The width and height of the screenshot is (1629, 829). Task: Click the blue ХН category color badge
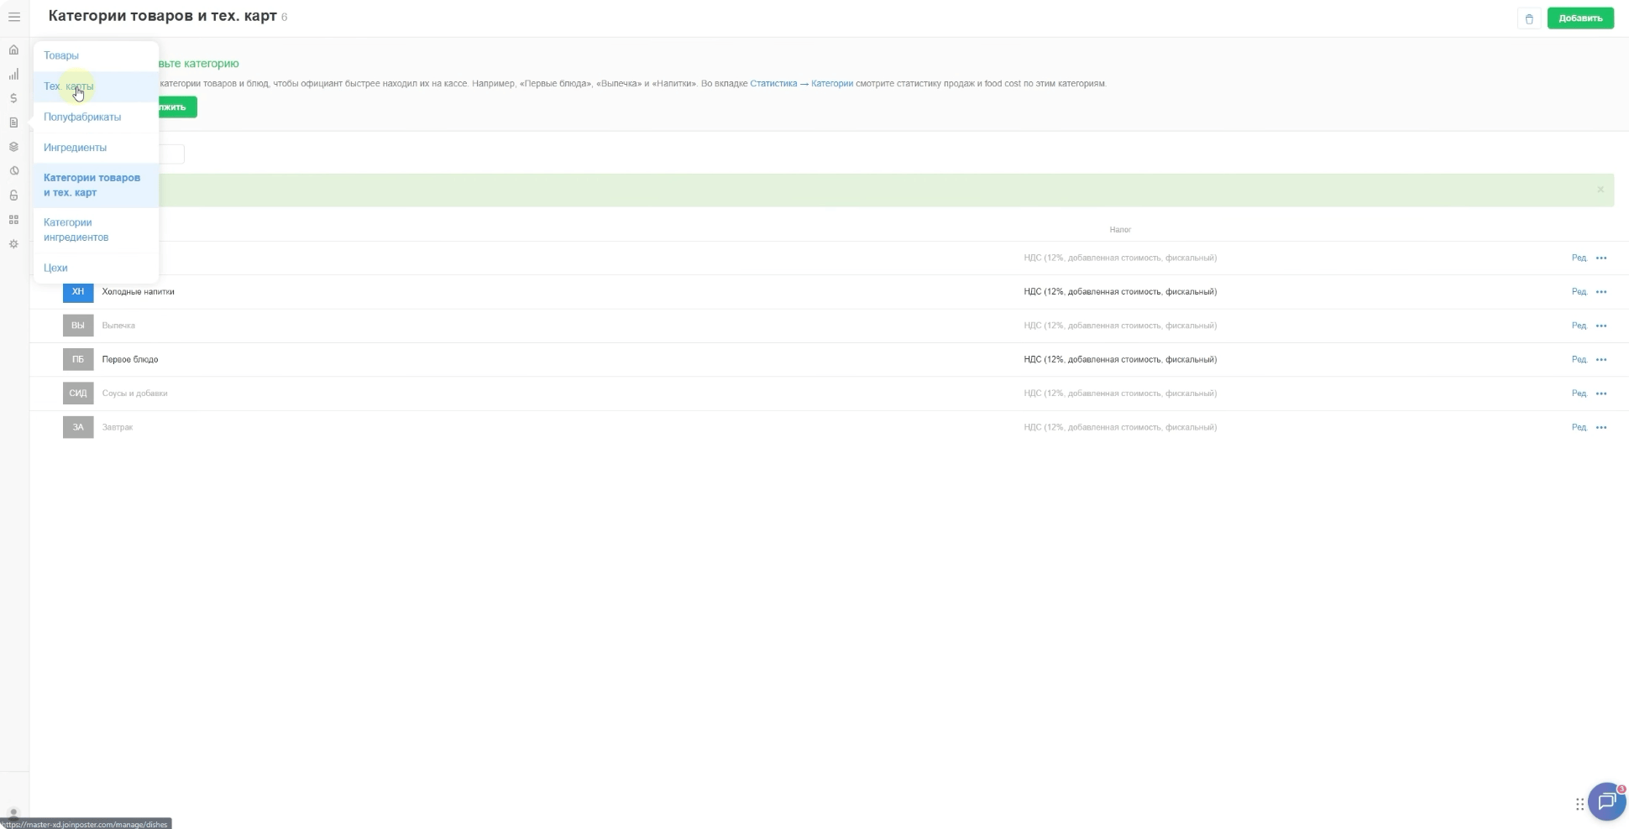click(x=78, y=292)
